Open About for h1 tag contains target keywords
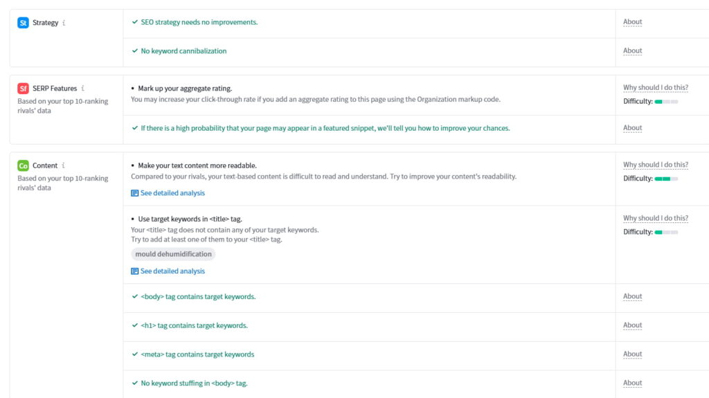This screenshot has width=709, height=398. (633, 325)
